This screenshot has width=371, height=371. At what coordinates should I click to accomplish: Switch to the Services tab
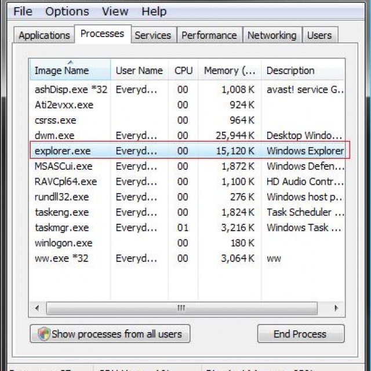tap(153, 35)
